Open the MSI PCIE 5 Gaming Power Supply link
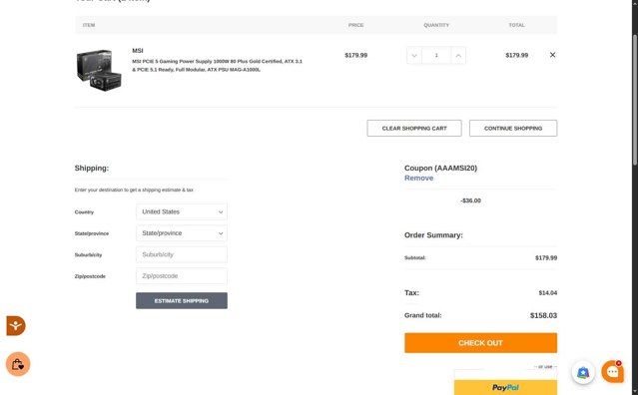638x395 pixels. [x=217, y=66]
